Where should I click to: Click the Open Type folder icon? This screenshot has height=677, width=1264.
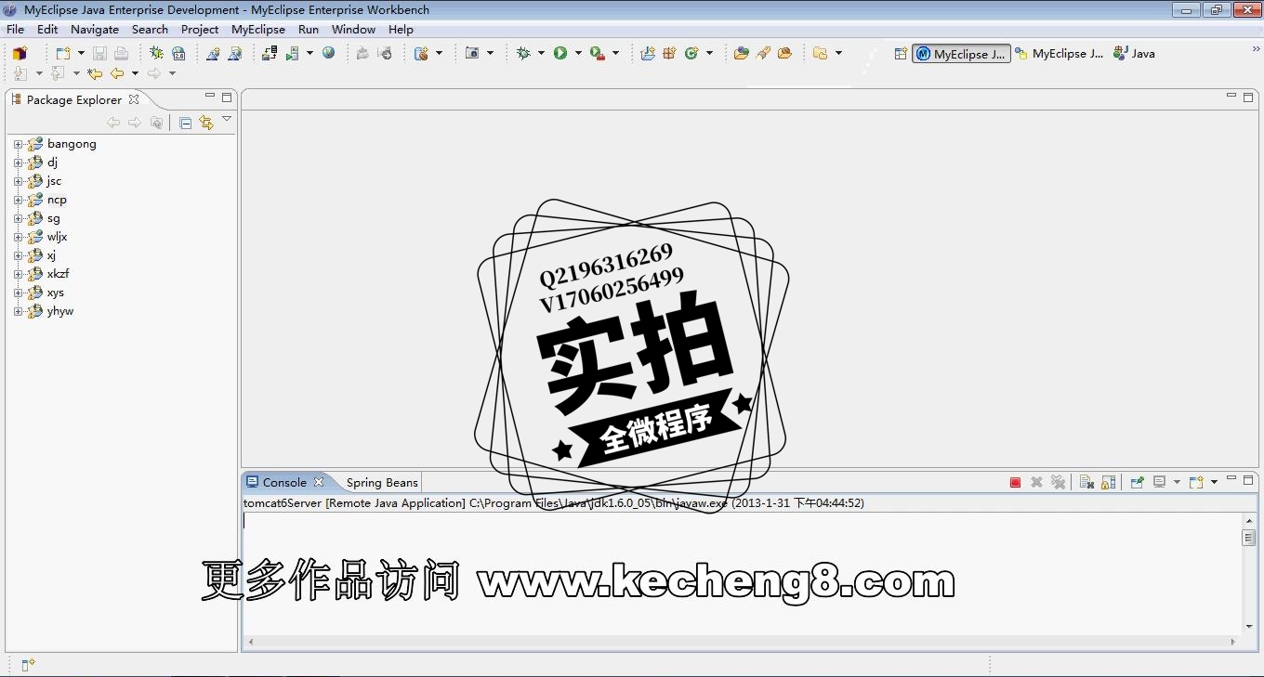click(741, 54)
